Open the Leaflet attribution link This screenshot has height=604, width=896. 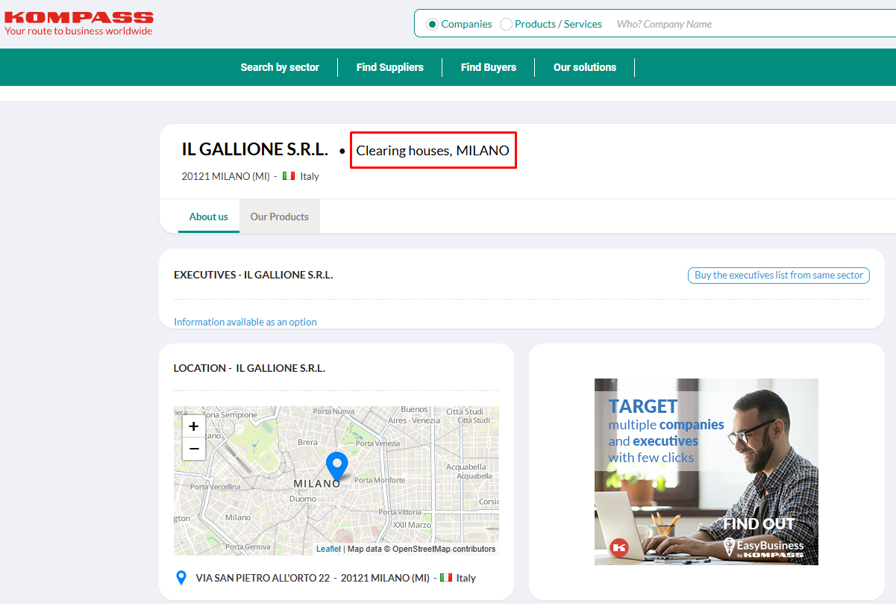coord(328,549)
